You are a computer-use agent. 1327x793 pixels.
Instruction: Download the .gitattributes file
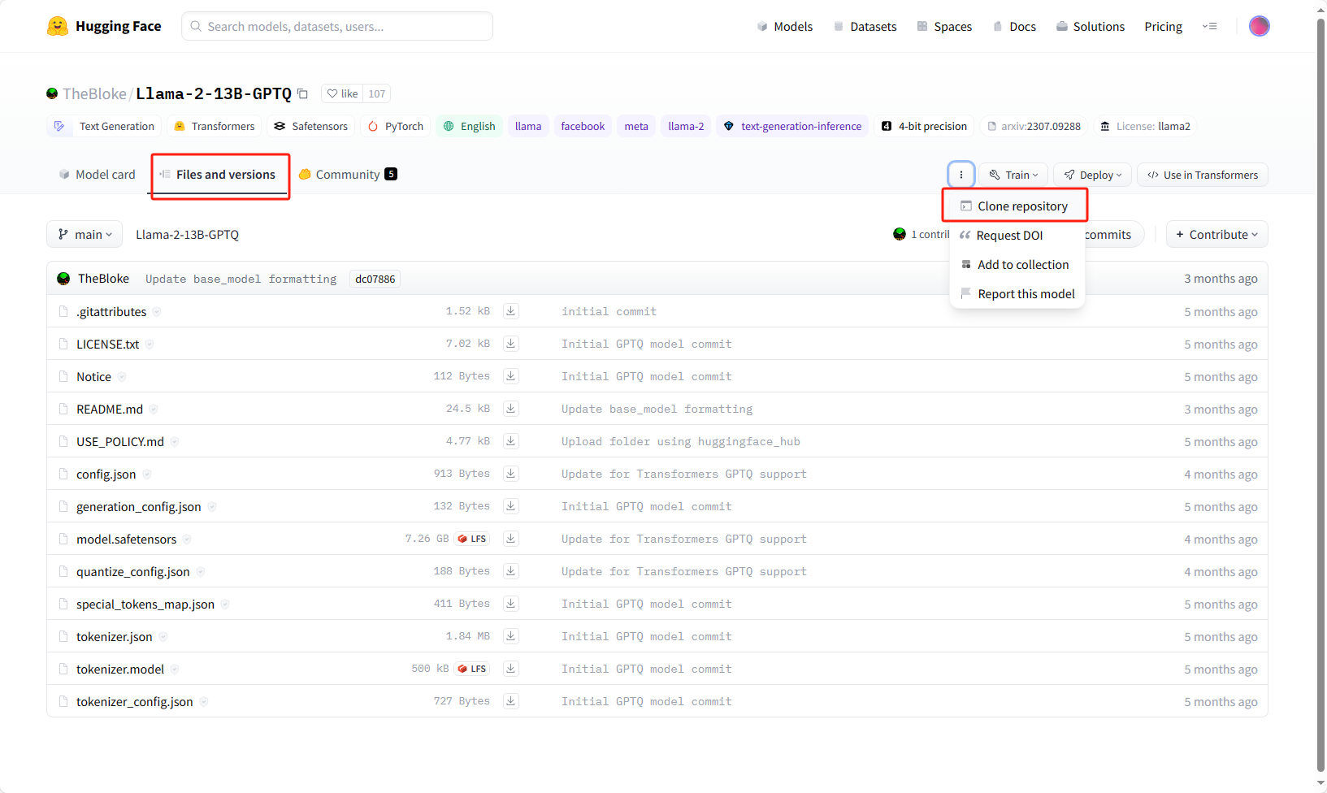coord(511,311)
